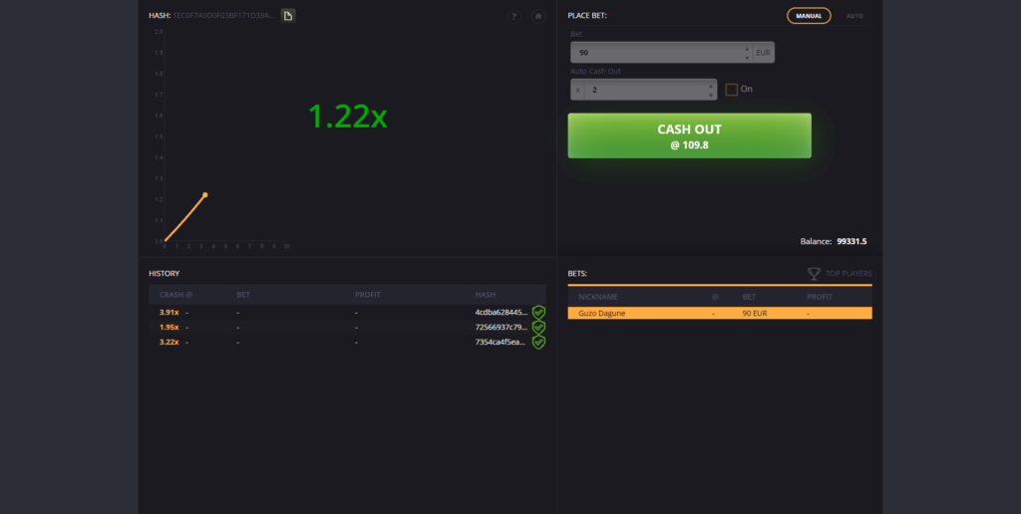Screen dimensions: 1021x514
Task: Click verify shield for the 1.95x round
Action: tap(538, 327)
